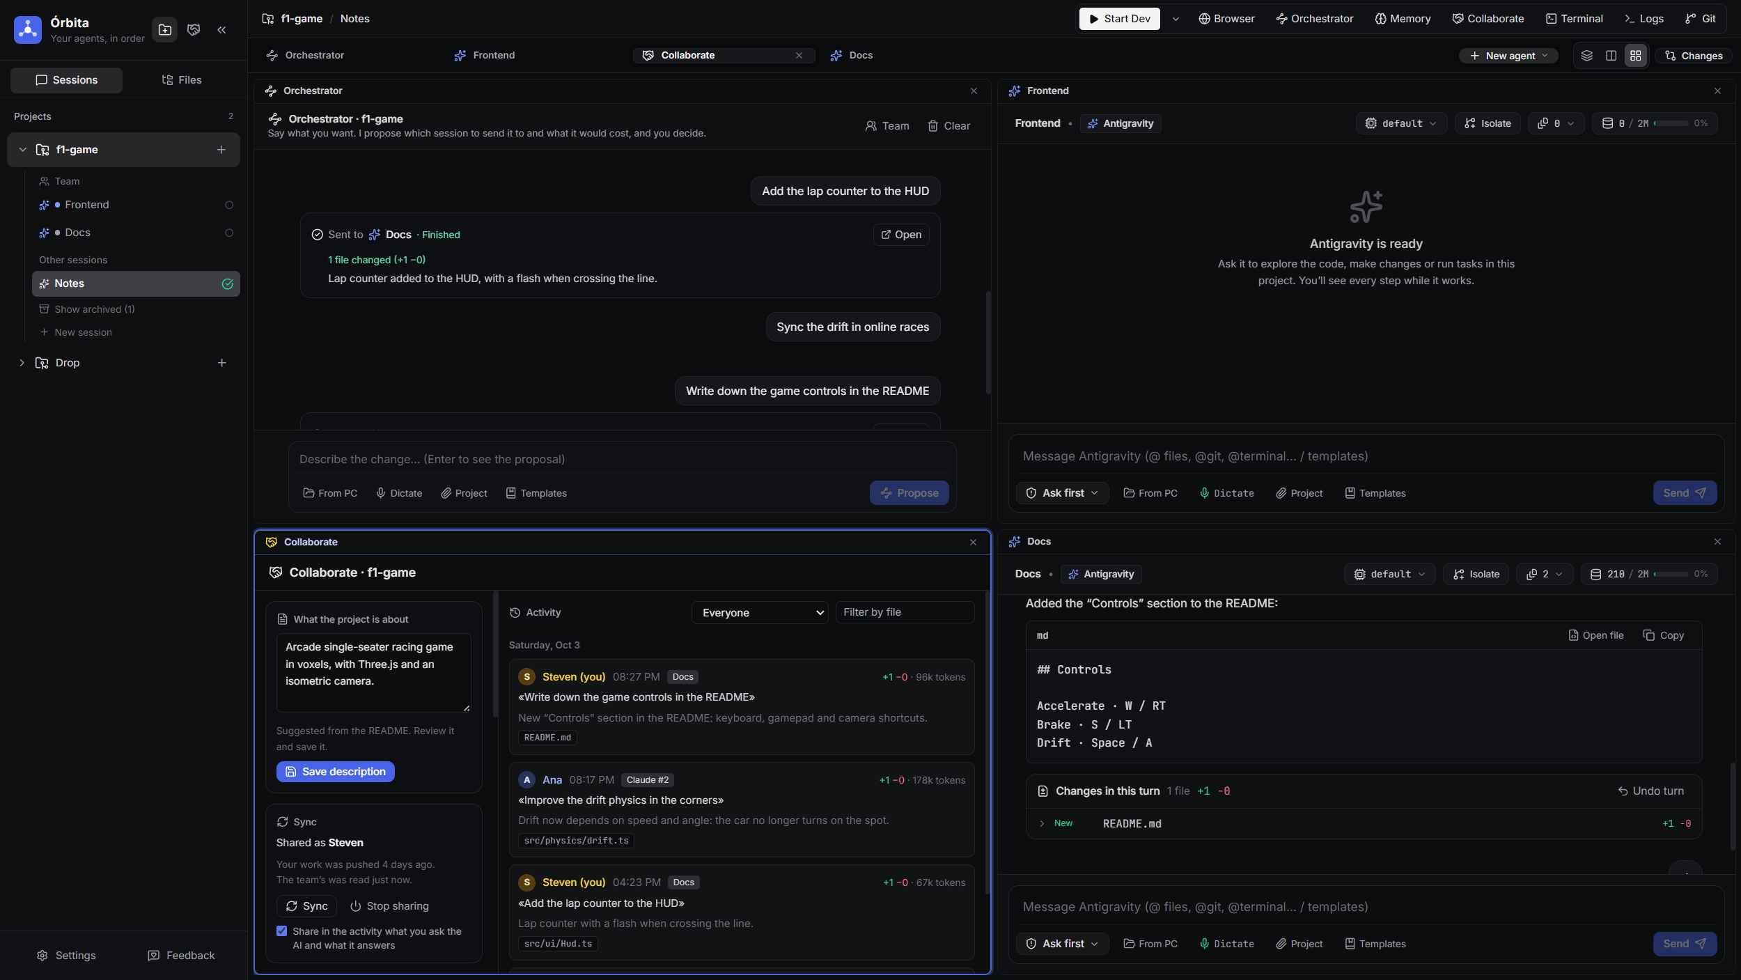Image resolution: width=1741 pixels, height=980 pixels.
Task: Click the Propose button
Action: [x=909, y=493]
